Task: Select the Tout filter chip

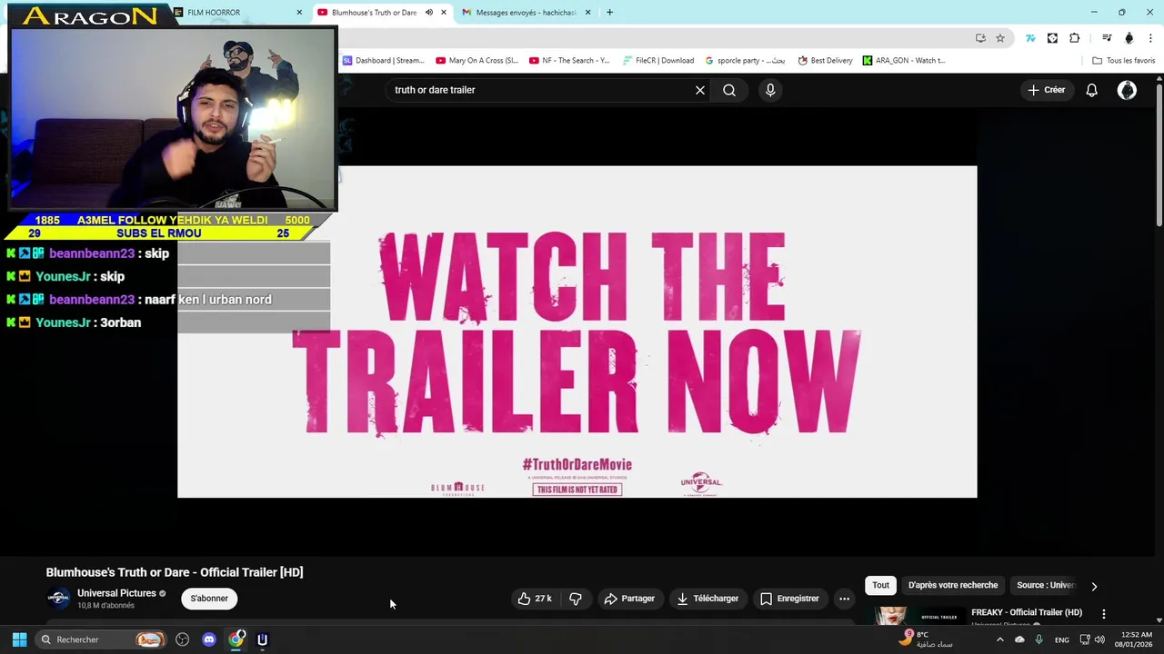Action: tap(880, 585)
